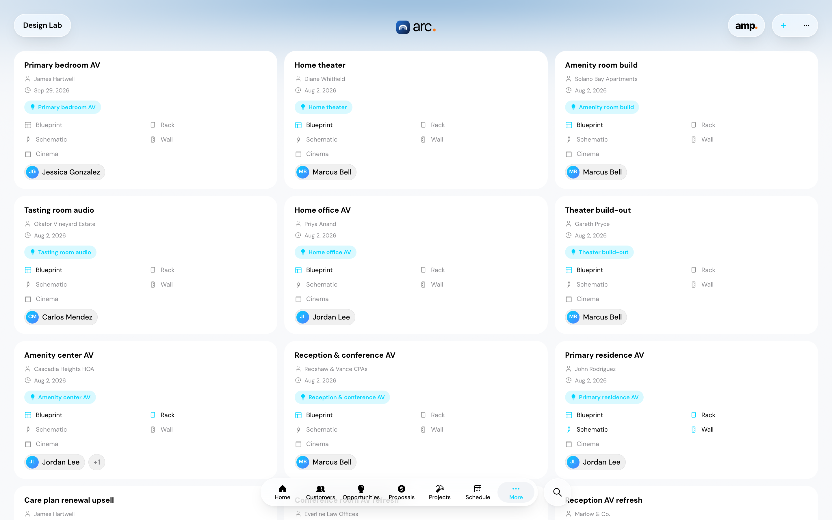Open the Amenity room build opportunity tag
The image size is (832, 520).
point(602,107)
